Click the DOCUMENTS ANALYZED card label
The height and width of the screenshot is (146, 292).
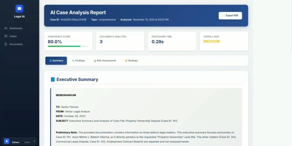coord(113,37)
